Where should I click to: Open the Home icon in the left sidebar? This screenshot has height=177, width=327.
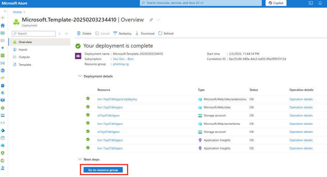pyautogui.click(x=3, y=26)
